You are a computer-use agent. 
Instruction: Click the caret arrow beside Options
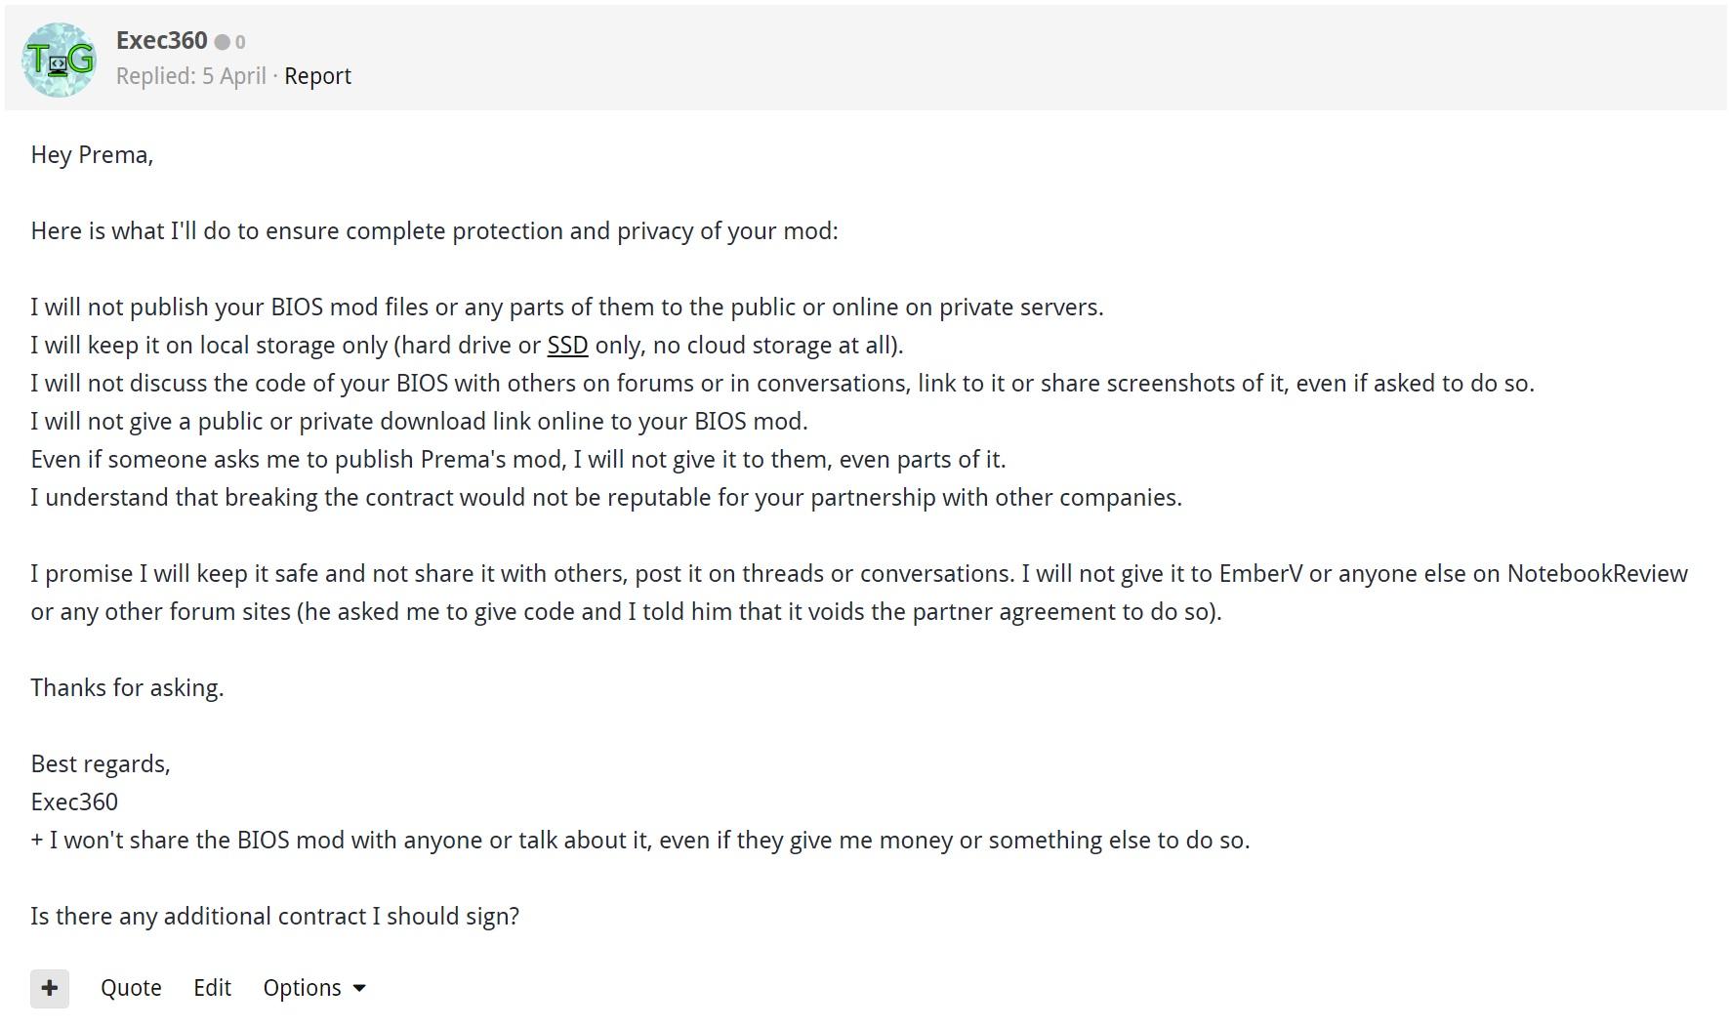[359, 989]
